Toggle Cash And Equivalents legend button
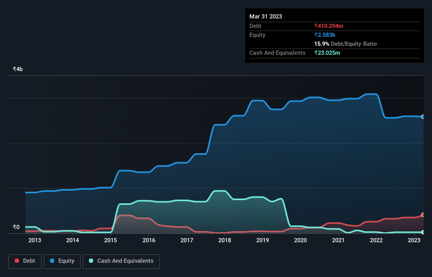432x277 pixels. [x=121, y=261]
